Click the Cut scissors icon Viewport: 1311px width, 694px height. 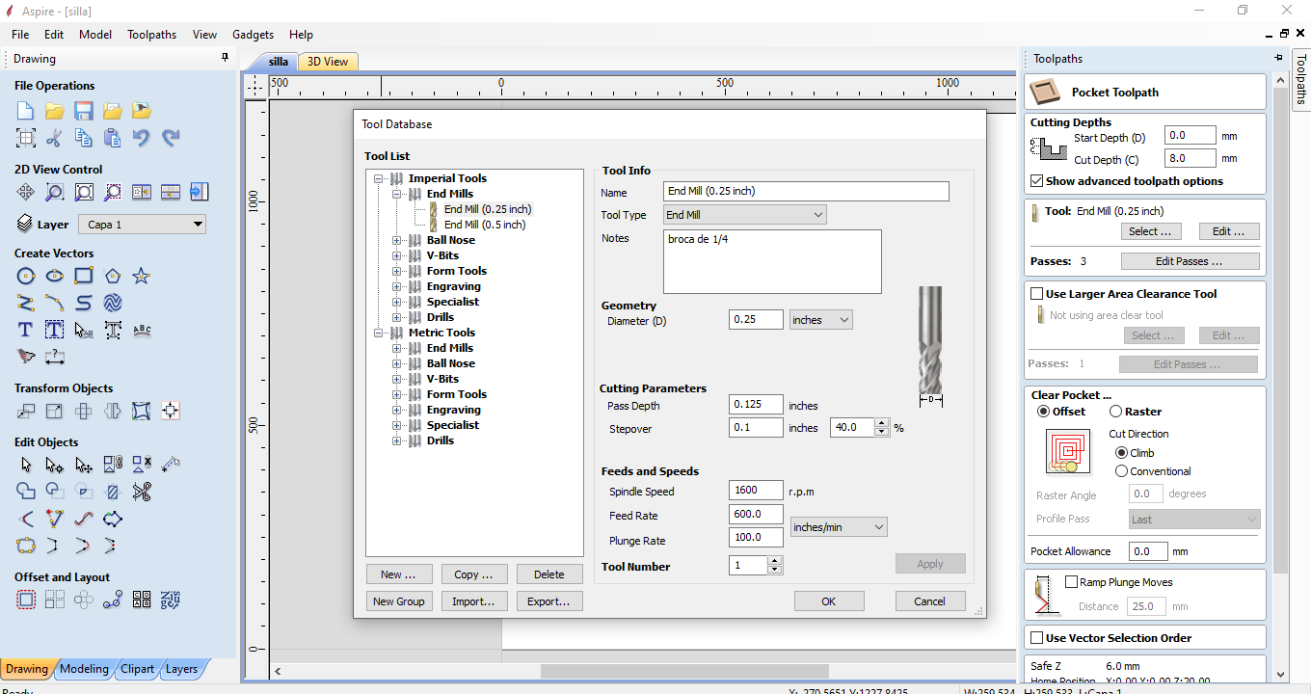click(x=55, y=138)
